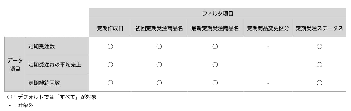The height and width of the screenshot is (111, 351).
Task: Select the 初回定期受注商品名 column header
Action: pyautogui.click(x=159, y=28)
